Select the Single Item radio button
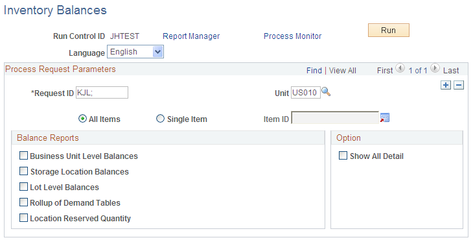 click(160, 119)
